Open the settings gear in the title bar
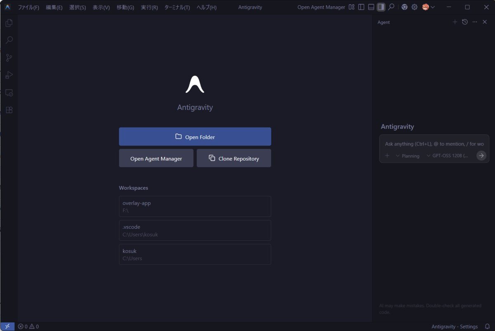This screenshot has width=495, height=331. (x=415, y=7)
